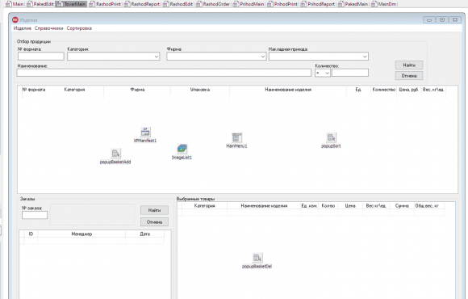468x299 pixels.
Task: Click the red form icon in title bar
Action: (15, 20)
